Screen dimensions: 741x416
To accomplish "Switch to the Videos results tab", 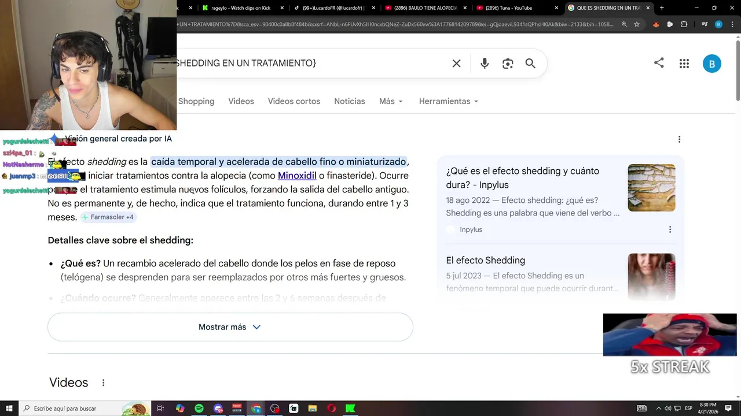I will [241, 101].
